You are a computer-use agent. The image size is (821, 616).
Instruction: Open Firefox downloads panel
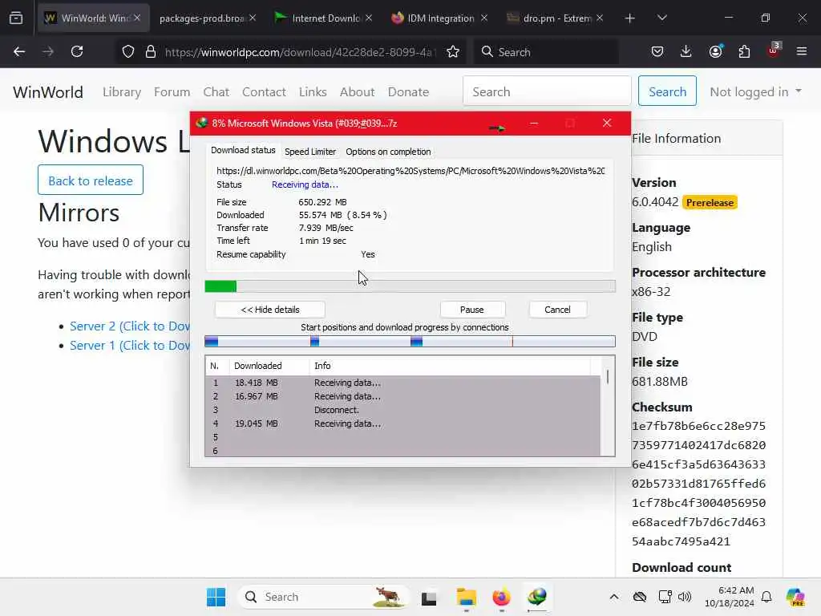[686, 52]
